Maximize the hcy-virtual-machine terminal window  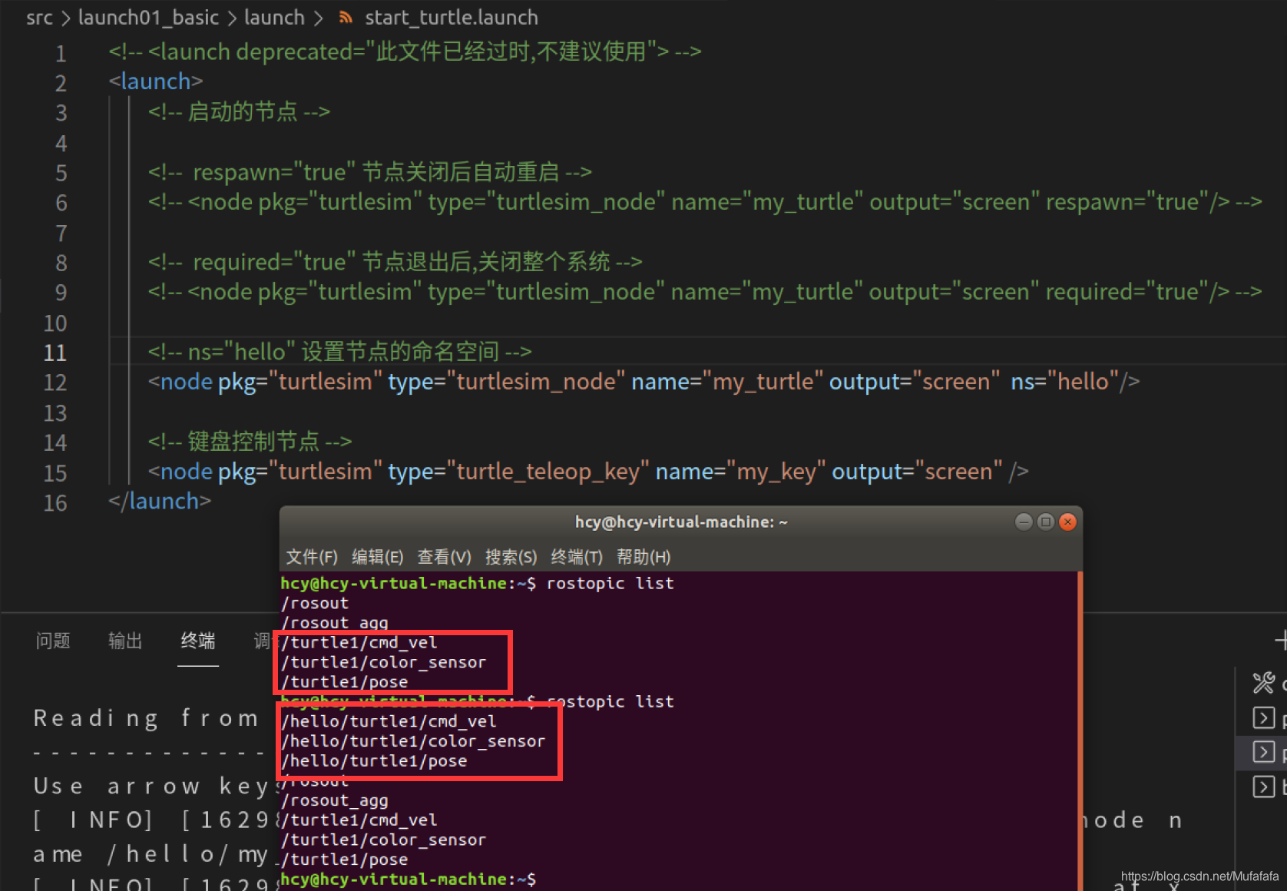1045,522
